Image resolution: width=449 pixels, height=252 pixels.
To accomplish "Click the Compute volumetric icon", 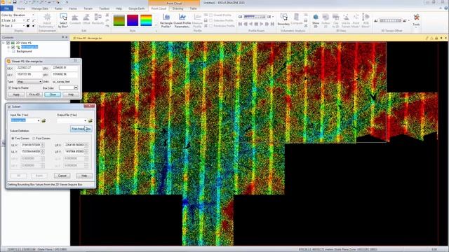I will (x=297, y=19).
